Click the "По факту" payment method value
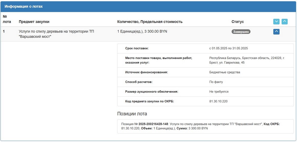The width and height of the screenshot is (297, 142). tap(216, 82)
